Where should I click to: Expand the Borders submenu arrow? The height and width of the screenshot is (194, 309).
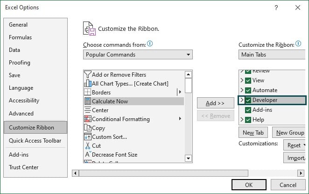pos(180,92)
